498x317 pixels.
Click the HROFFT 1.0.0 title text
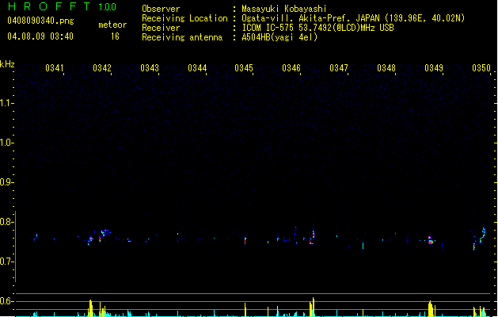[x=63, y=6]
